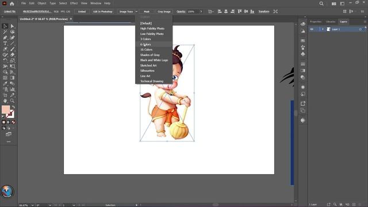Click the Embed button
The image size is (368, 207).
click(82, 11)
